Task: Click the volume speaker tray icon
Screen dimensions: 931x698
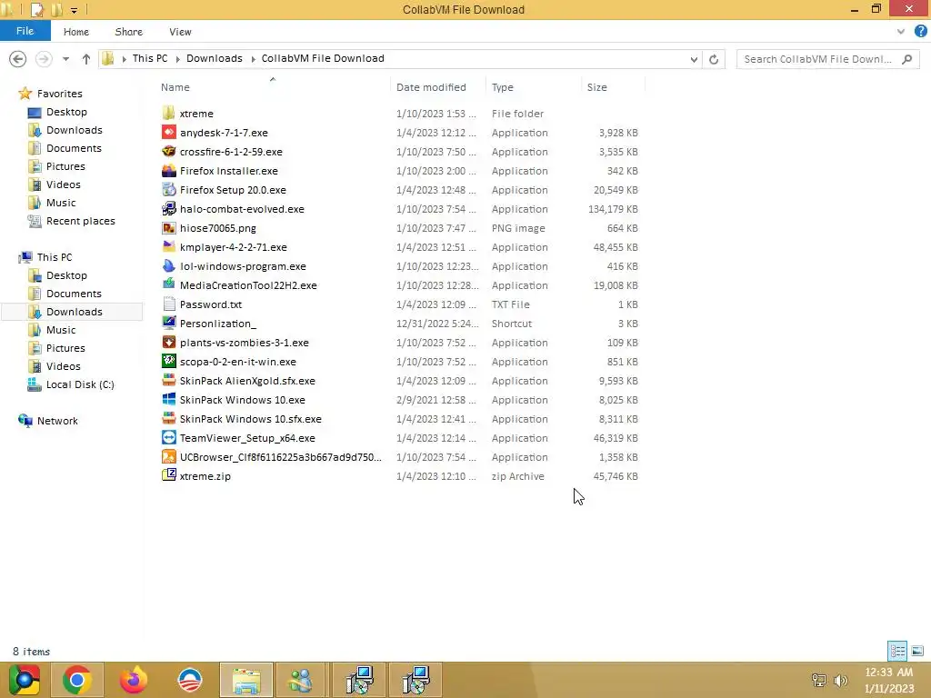Action: (x=841, y=680)
